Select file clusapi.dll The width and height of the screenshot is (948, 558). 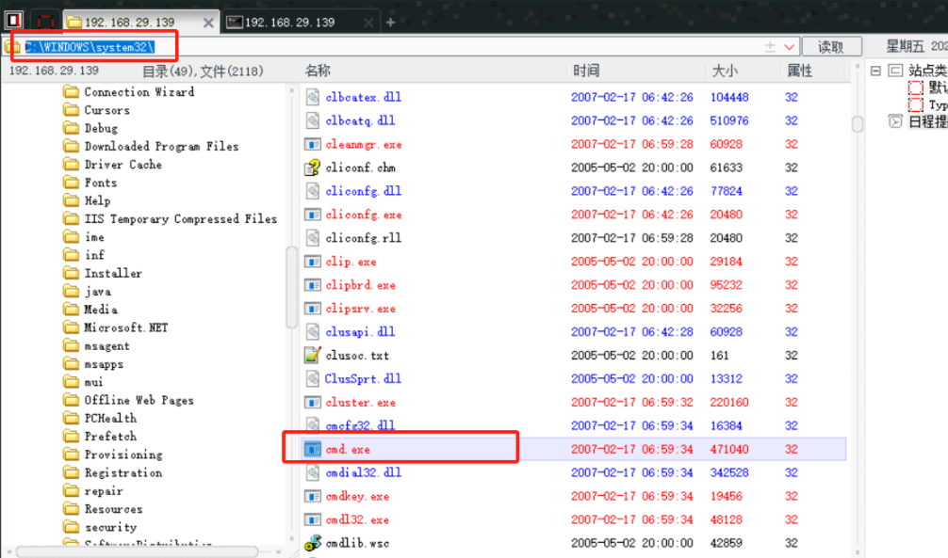[360, 331]
